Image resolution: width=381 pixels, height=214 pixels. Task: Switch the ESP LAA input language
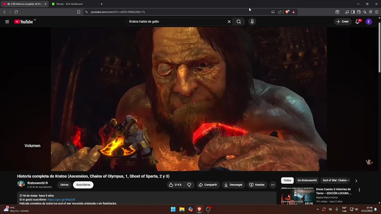coord(344,209)
